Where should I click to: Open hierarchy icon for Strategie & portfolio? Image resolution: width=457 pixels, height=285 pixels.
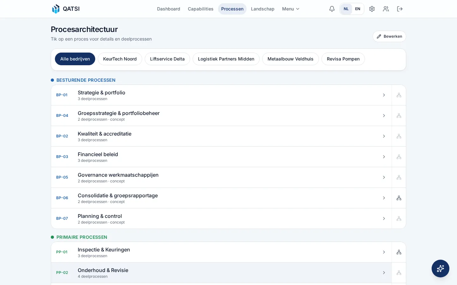tap(399, 95)
